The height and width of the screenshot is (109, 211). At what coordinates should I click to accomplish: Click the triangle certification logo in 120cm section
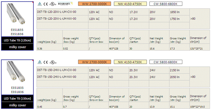pyautogui.click(x=40, y=4)
